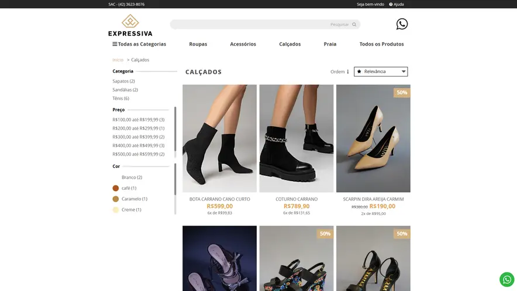Screen dimensions: 517x291
Task: Select Branco (2) color filter
Action: (132, 177)
